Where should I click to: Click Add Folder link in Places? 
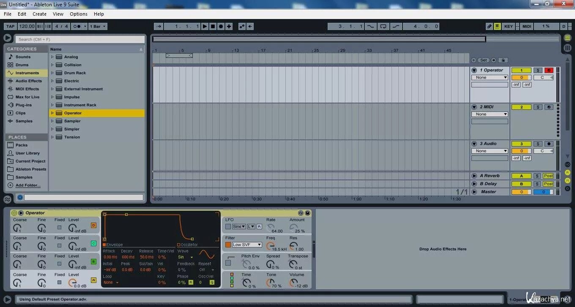[x=28, y=185]
